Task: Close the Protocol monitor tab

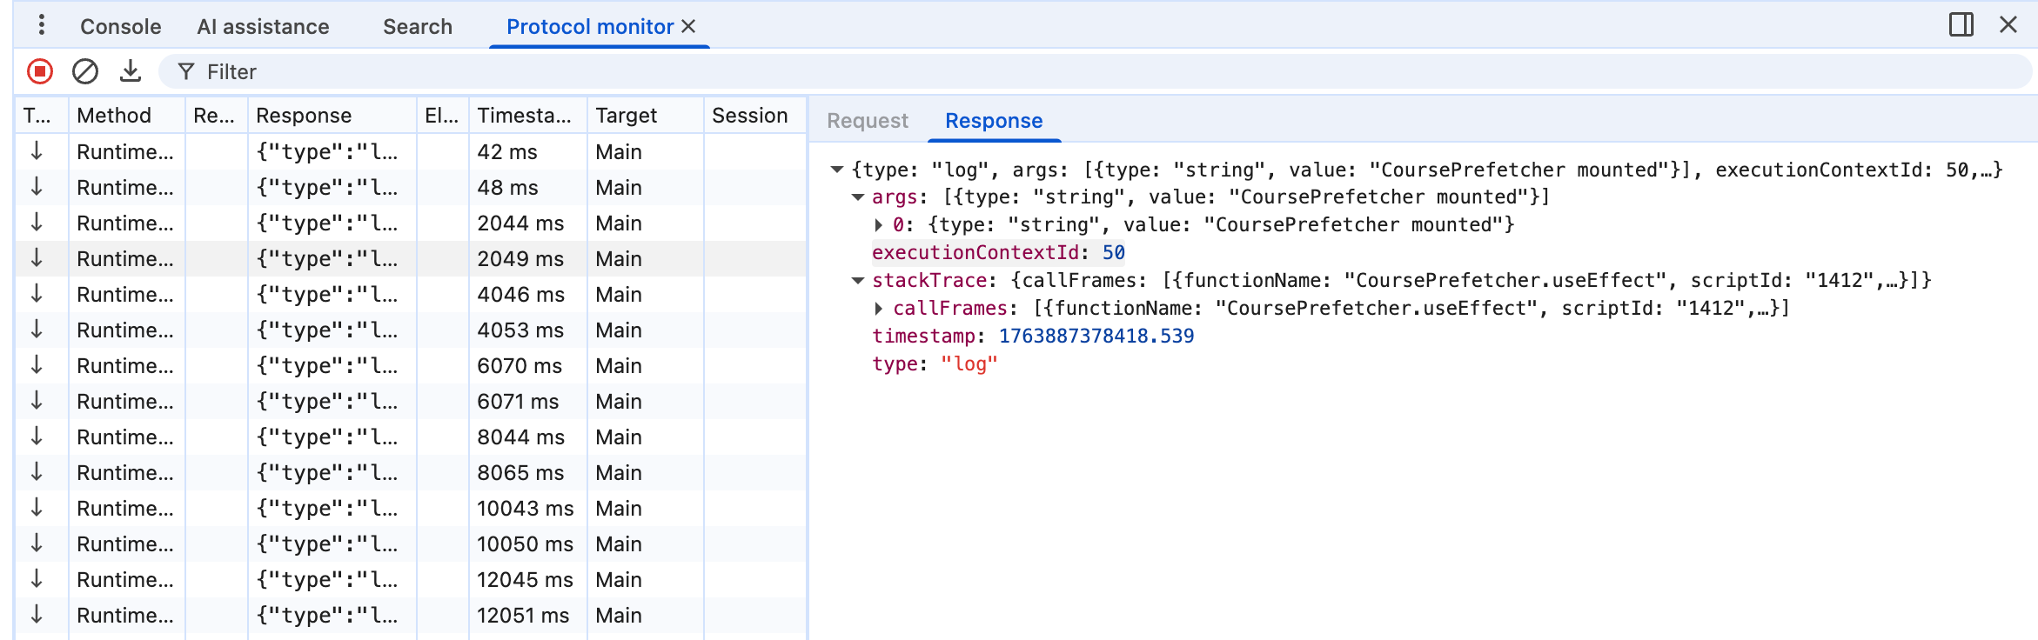Action: (x=689, y=26)
